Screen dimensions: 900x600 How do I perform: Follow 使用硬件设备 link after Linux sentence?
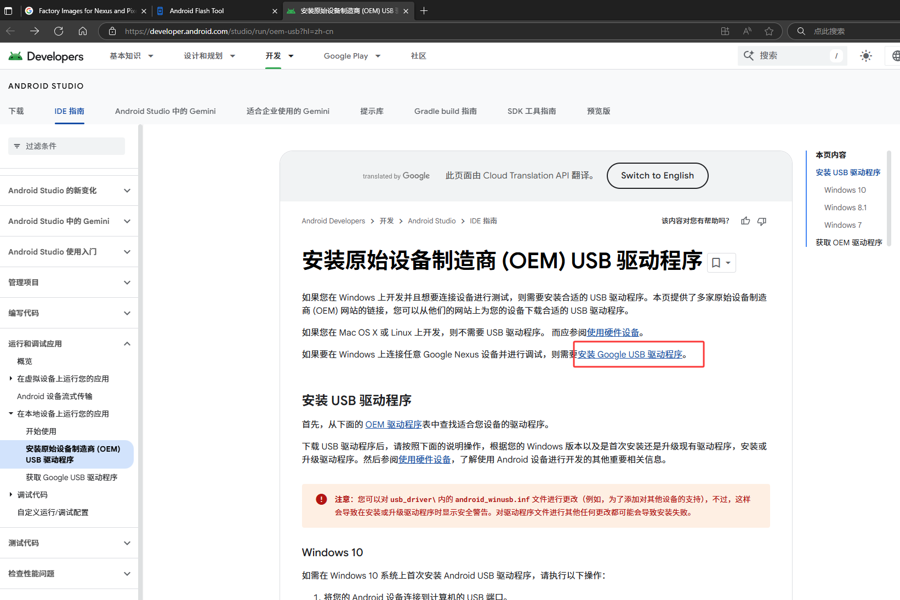click(x=613, y=332)
